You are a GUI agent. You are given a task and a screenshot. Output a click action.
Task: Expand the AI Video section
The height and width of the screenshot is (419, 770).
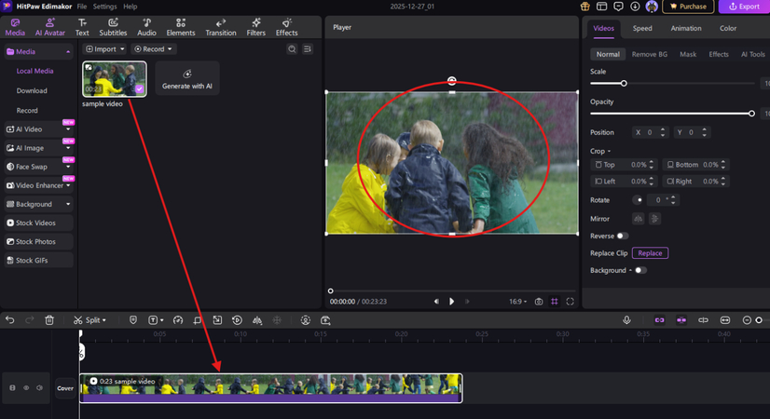tap(68, 129)
